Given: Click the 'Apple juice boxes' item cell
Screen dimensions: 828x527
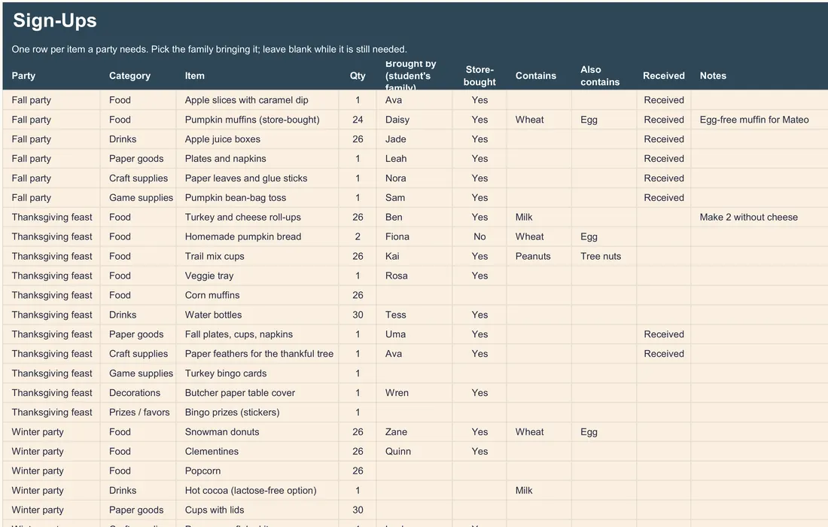Looking at the screenshot, I should point(257,139).
